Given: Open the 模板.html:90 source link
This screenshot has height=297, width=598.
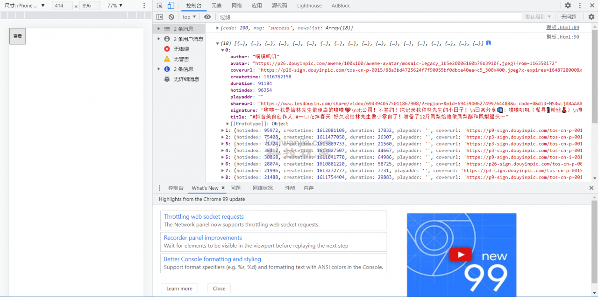Looking at the screenshot, I should [563, 37].
